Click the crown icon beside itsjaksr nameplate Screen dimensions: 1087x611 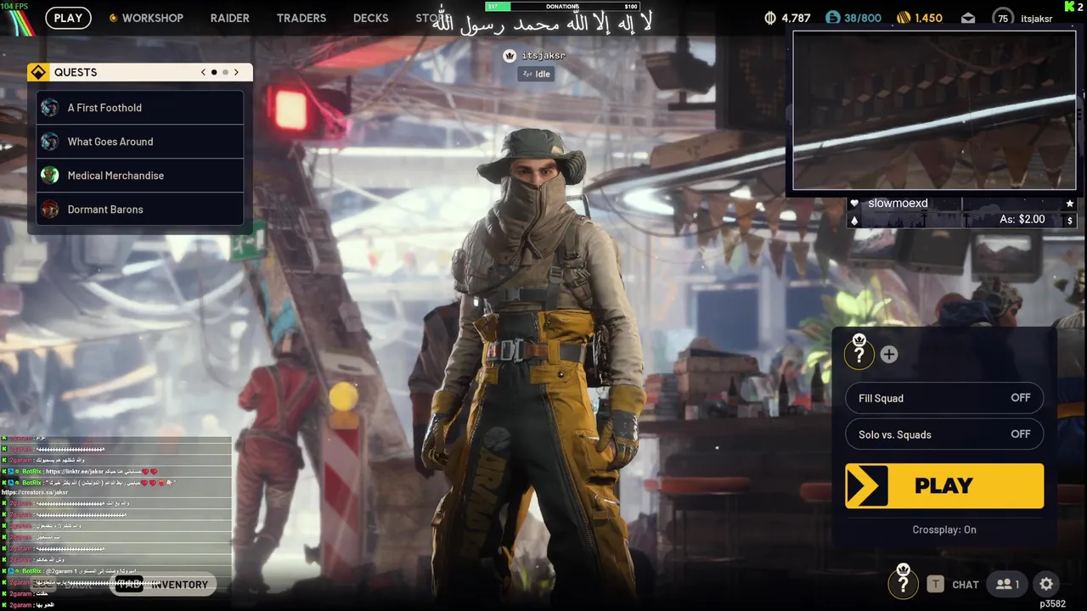tap(510, 56)
